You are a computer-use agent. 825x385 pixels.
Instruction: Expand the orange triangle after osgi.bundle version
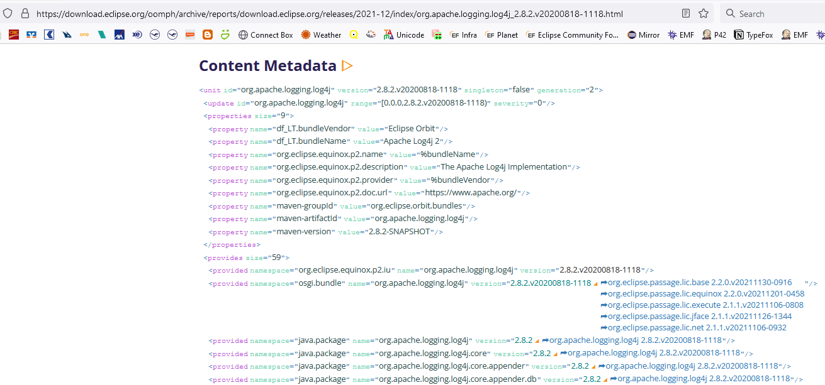click(x=595, y=285)
